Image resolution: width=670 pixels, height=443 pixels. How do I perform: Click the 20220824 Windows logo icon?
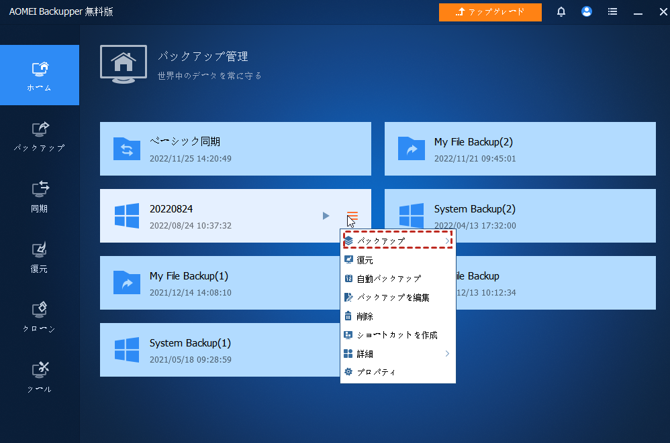pos(127,216)
